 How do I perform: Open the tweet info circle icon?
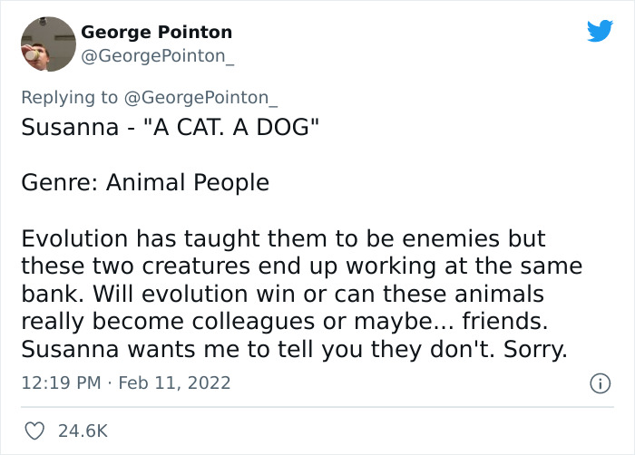[599, 383]
